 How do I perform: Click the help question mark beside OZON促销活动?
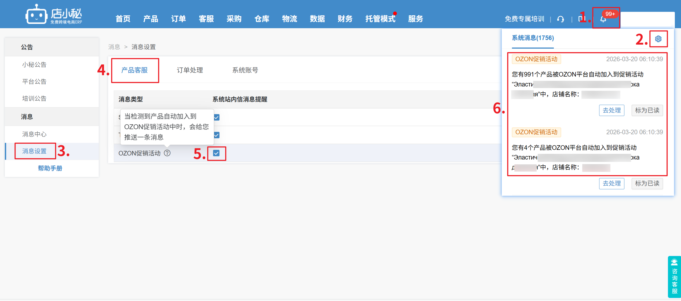pos(167,153)
